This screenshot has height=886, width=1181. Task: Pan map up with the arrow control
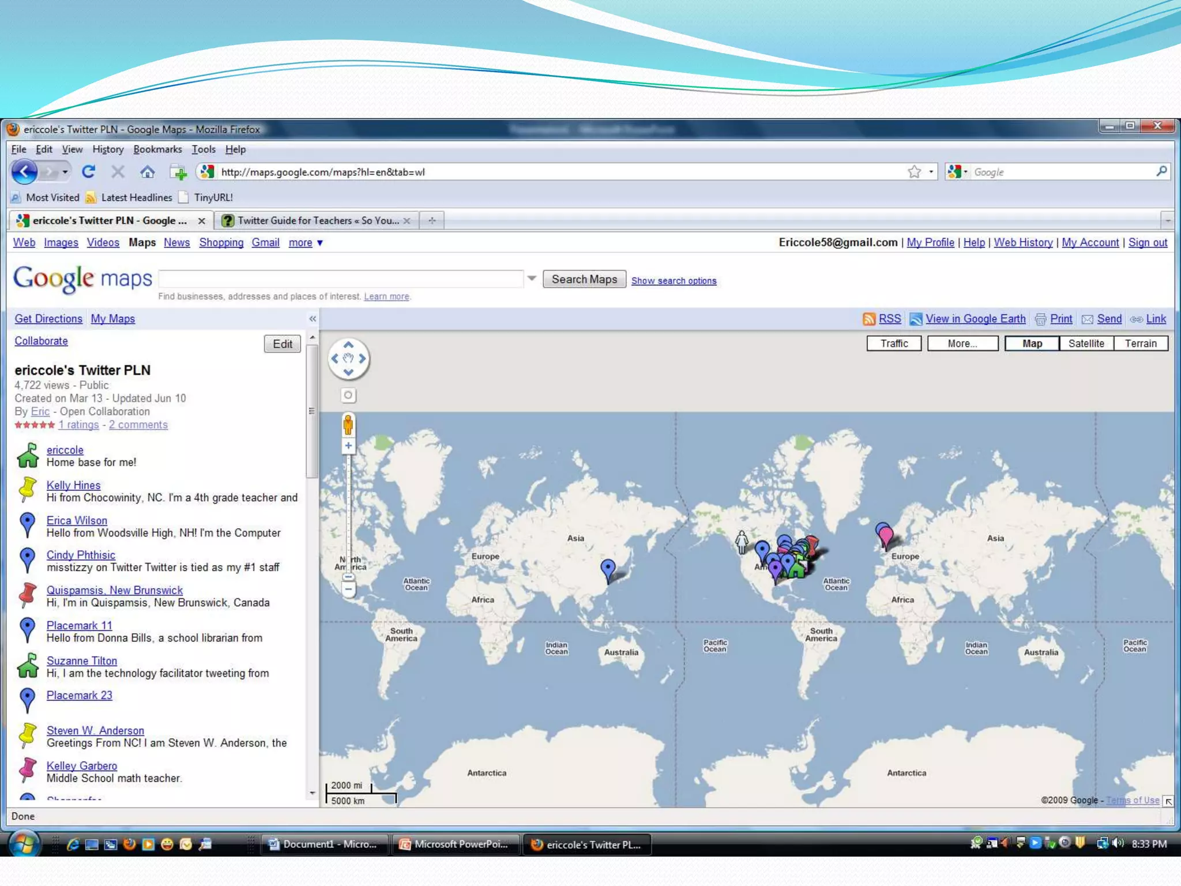pos(348,345)
